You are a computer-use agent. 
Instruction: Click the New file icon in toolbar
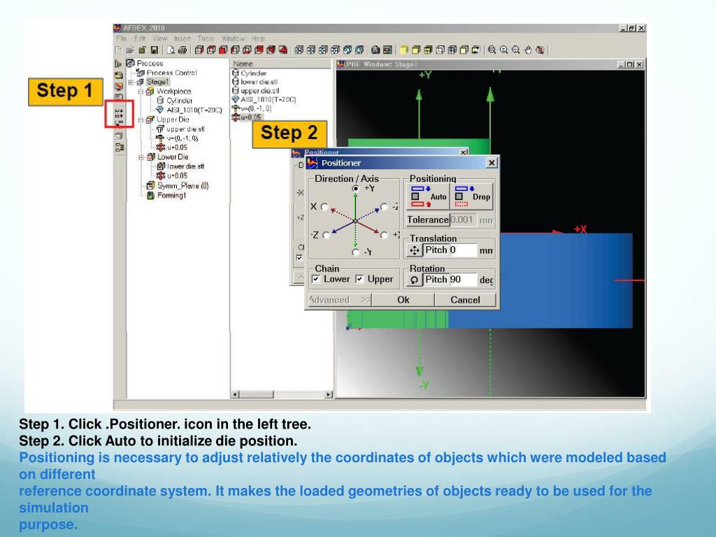point(119,50)
